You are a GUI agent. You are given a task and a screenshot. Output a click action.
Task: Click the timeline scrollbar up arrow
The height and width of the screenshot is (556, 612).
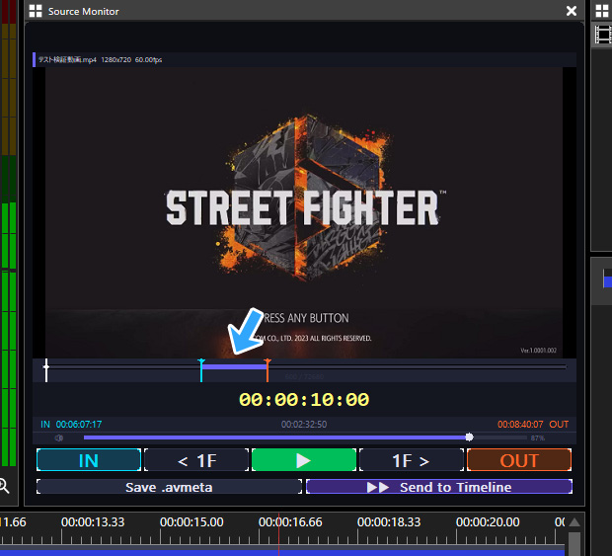[574, 522]
